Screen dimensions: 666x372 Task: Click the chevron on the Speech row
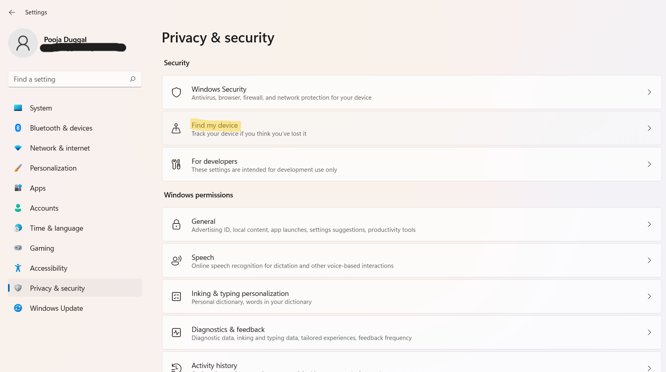tap(649, 260)
